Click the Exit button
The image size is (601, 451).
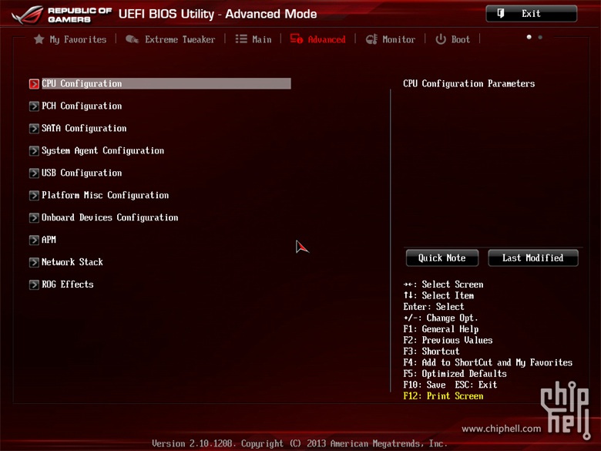pos(531,14)
